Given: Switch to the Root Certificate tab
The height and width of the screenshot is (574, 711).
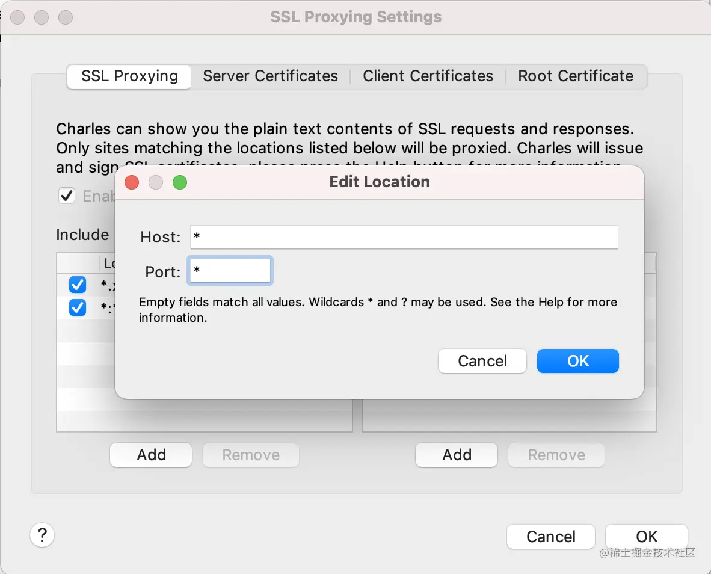Looking at the screenshot, I should [x=575, y=76].
